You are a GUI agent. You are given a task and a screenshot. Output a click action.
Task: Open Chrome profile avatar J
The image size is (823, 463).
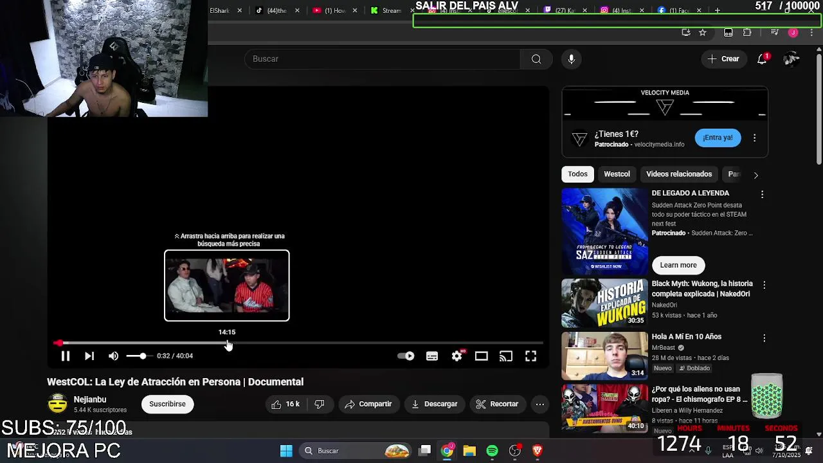pos(793,33)
